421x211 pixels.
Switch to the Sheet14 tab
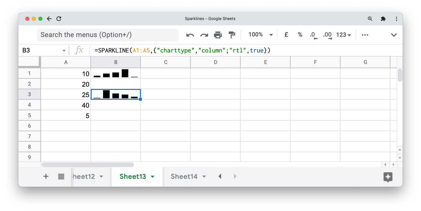coord(184,176)
